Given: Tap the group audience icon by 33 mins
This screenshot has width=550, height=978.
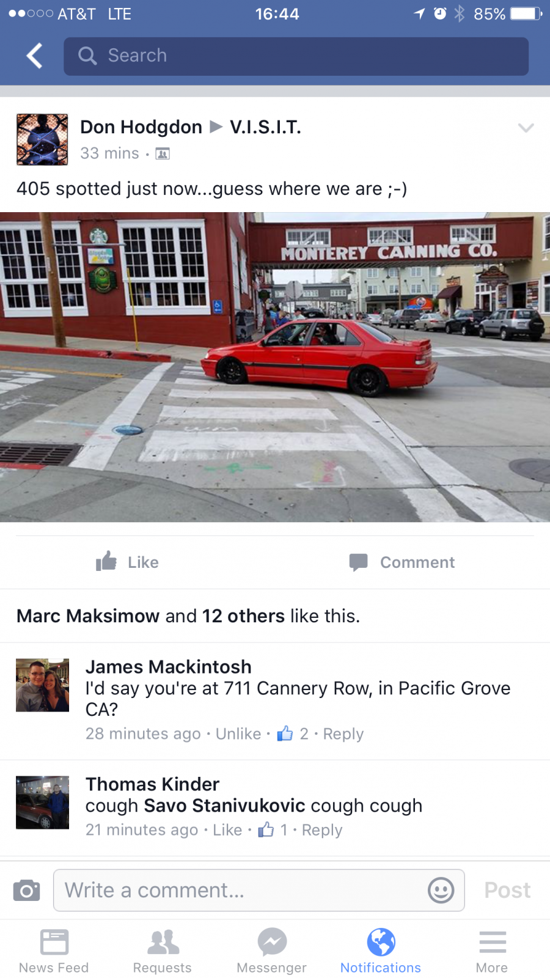Looking at the screenshot, I should [x=163, y=154].
